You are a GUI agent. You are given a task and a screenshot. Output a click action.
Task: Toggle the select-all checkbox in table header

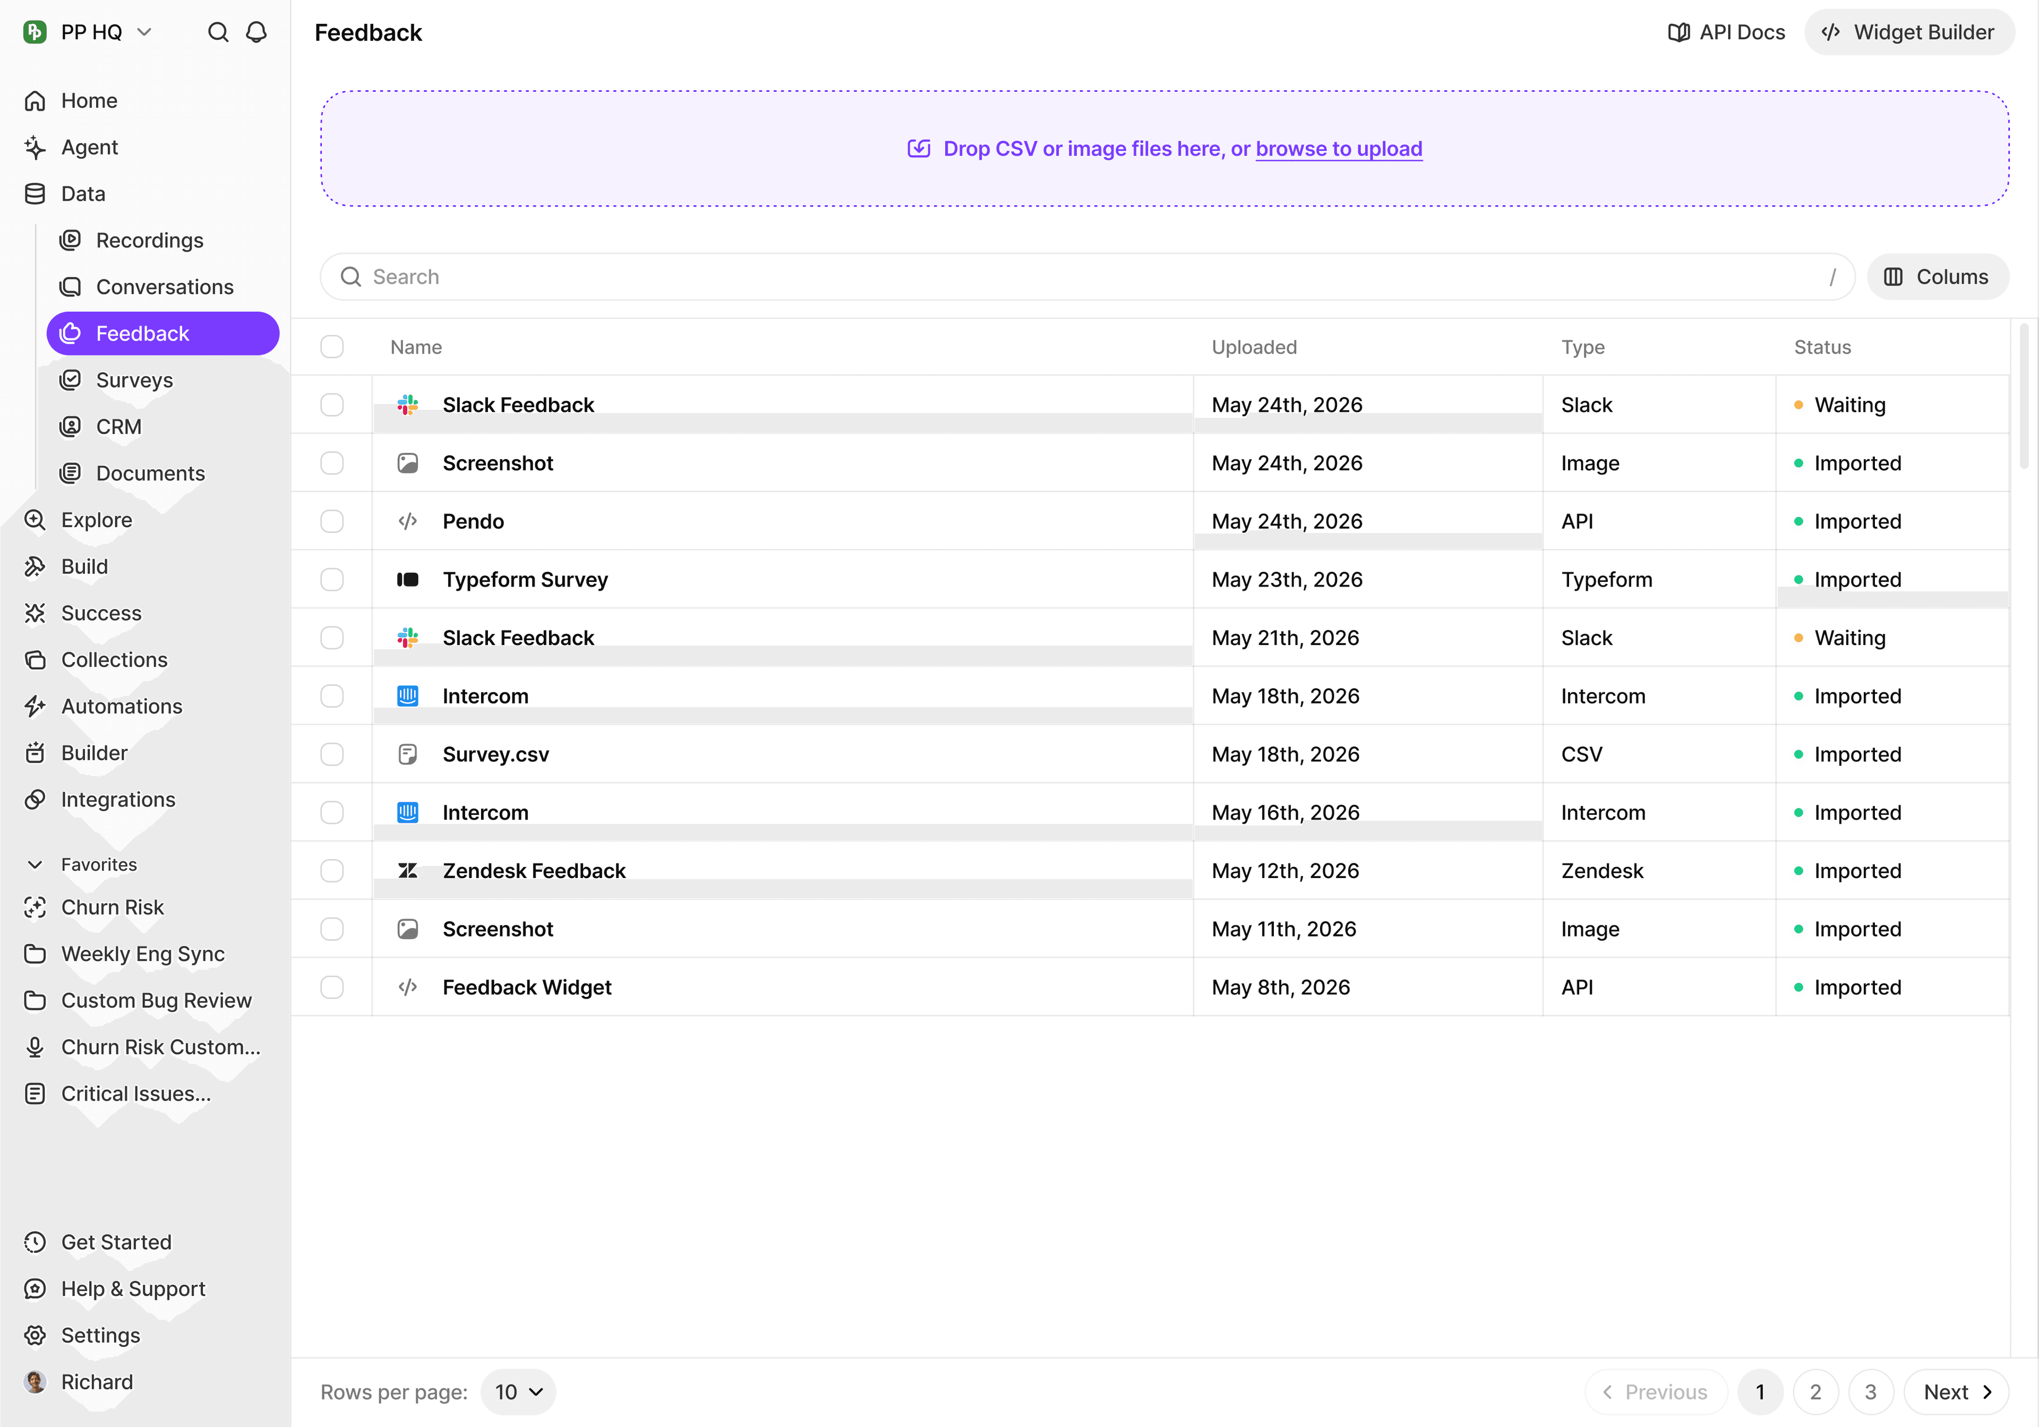tap(332, 347)
